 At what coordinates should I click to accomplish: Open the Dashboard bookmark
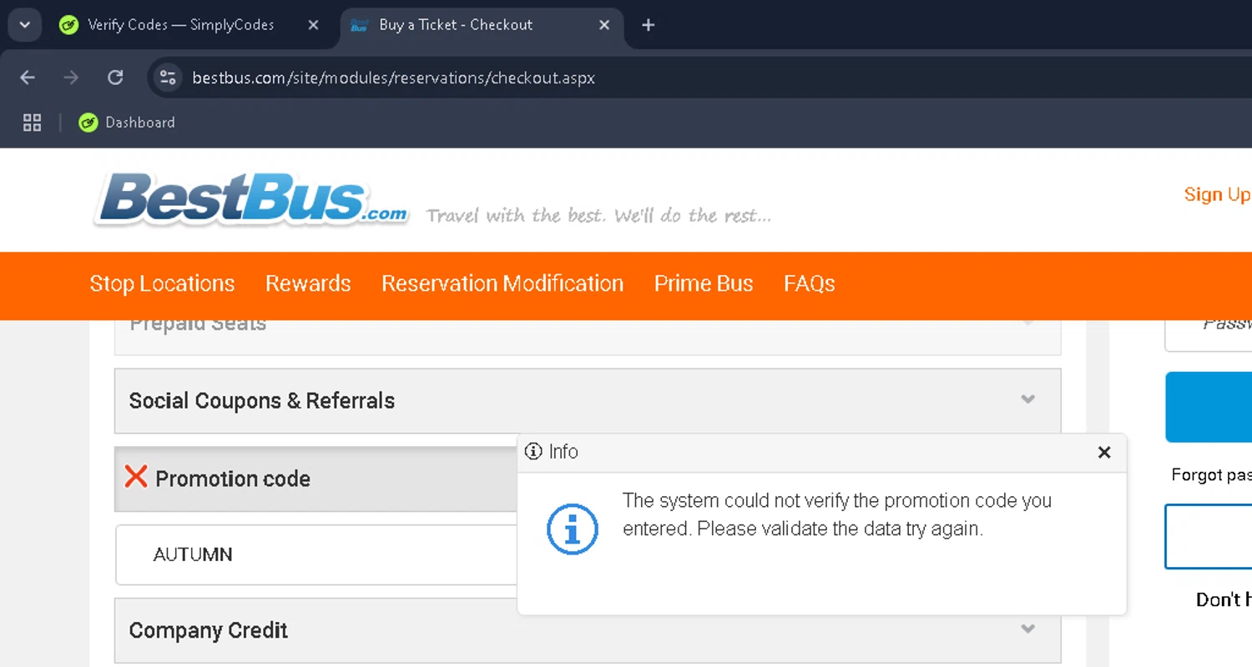127,123
